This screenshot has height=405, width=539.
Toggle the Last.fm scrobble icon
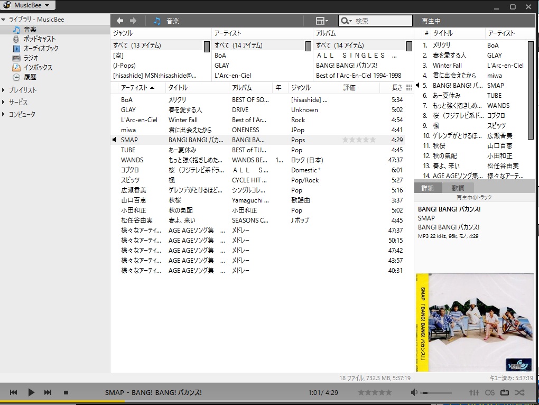coord(490,392)
